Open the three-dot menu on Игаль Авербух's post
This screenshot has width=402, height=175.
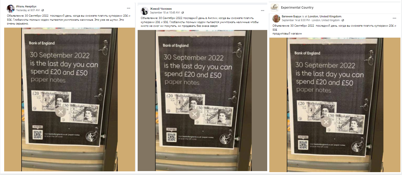click(x=129, y=8)
